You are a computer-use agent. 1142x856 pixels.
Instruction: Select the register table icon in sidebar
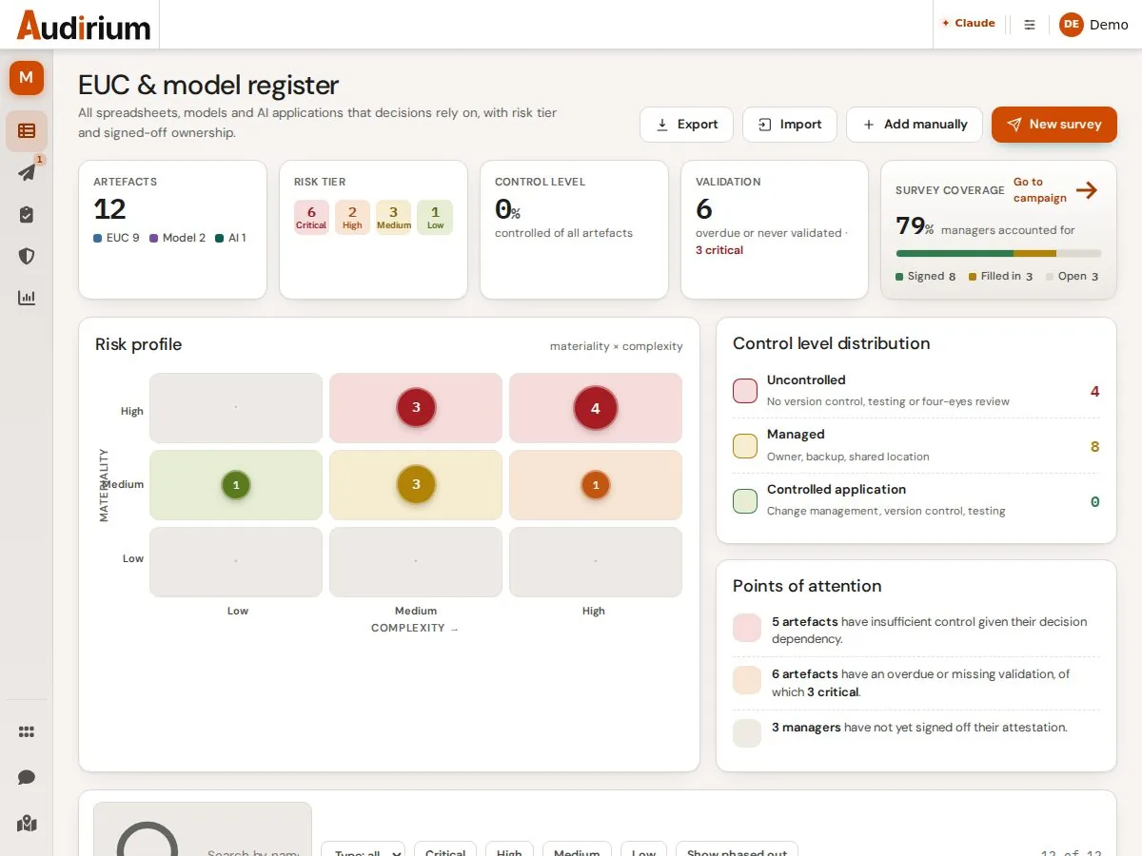click(x=27, y=131)
